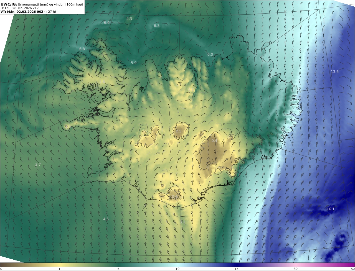Click the 6.6 value label
The height and width of the screenshot is (271, 355).
click(x=107, y=22)
